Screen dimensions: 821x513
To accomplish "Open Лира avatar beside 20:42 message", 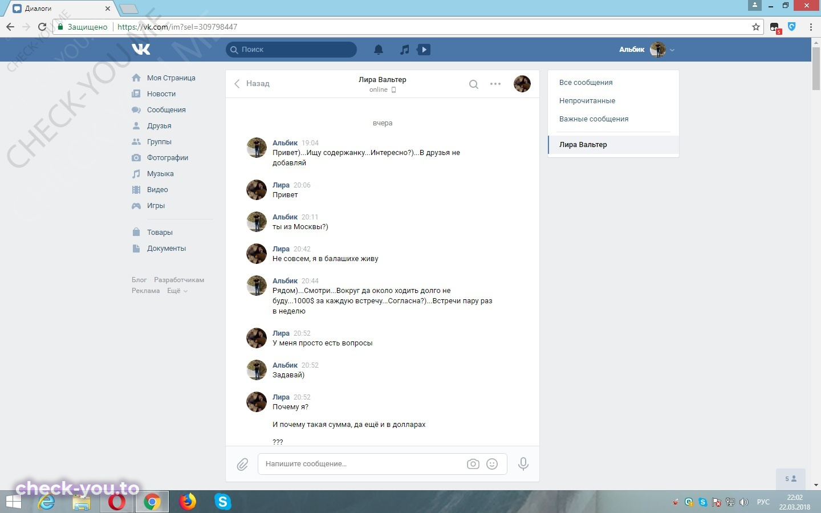I will 257,254.
